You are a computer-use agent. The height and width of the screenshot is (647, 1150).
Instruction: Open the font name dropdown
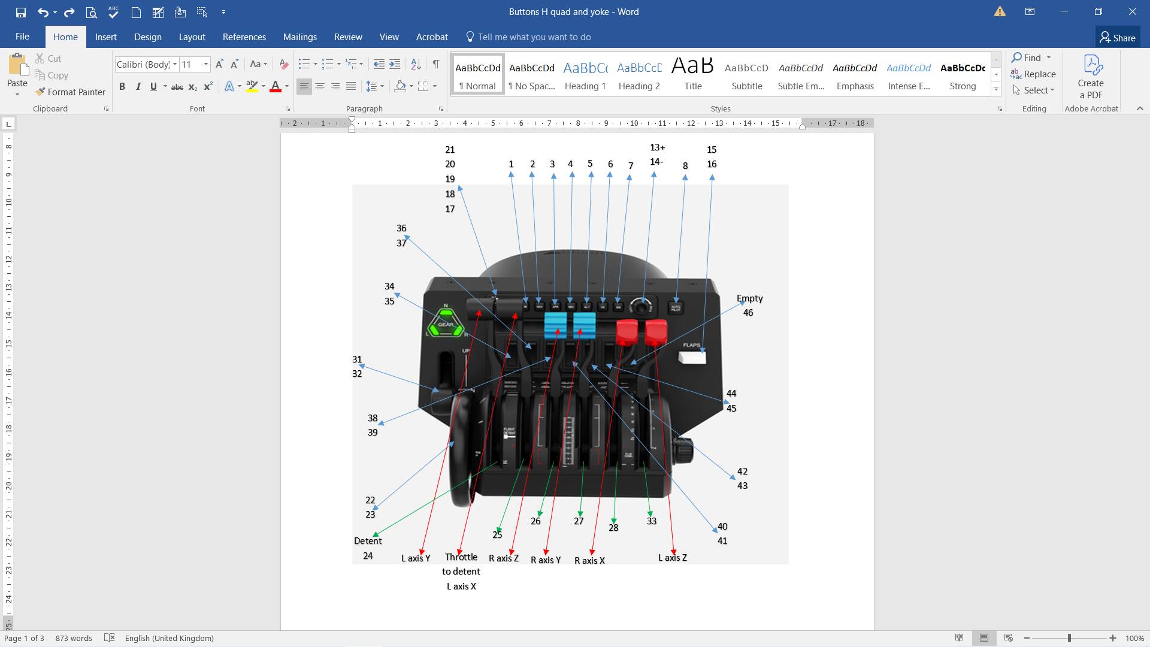[175, 64]
